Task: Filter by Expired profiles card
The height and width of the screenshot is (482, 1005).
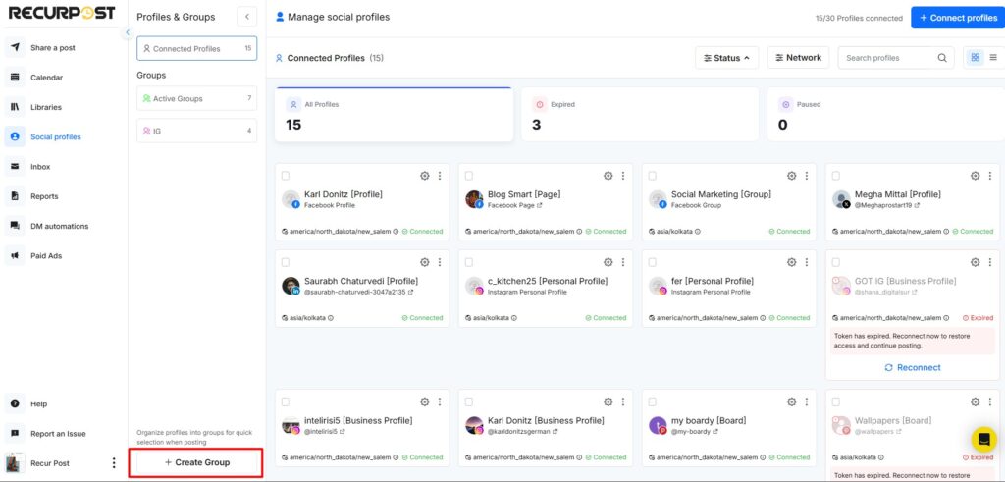Action: 640,114
